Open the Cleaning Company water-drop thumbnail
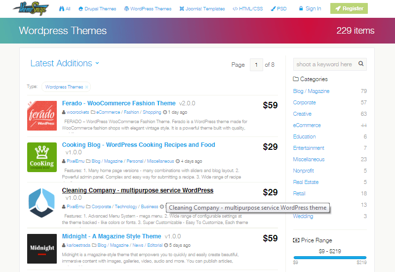The width and height of the screenshot is (395, 272). tap(42, 203)
